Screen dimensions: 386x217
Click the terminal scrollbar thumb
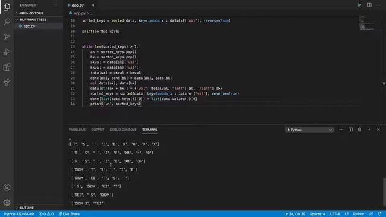(x=384, y=191)
